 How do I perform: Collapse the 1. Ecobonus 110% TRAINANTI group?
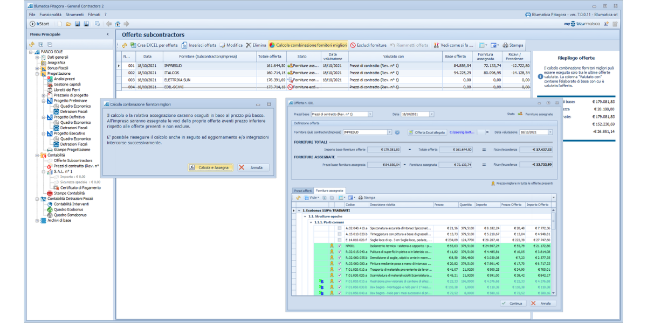[299, 210]
